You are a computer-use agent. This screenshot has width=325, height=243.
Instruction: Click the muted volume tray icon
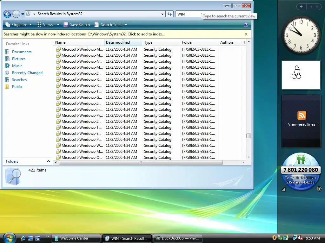tap(301, 238)
